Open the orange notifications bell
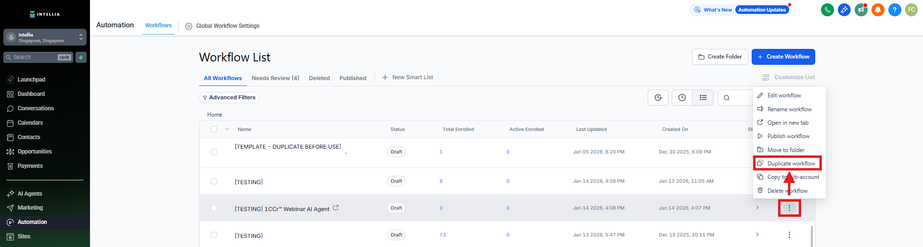923x247 pixels. pyautogui.click(x=878, y=10)
